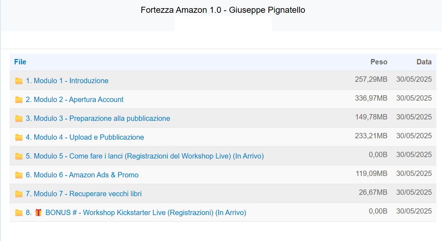The height and width of the screenshot is (241, 442).
Task: Open Modulo 3 - Preparazione alla pubblicazione
Action: (x=98, y=118)
